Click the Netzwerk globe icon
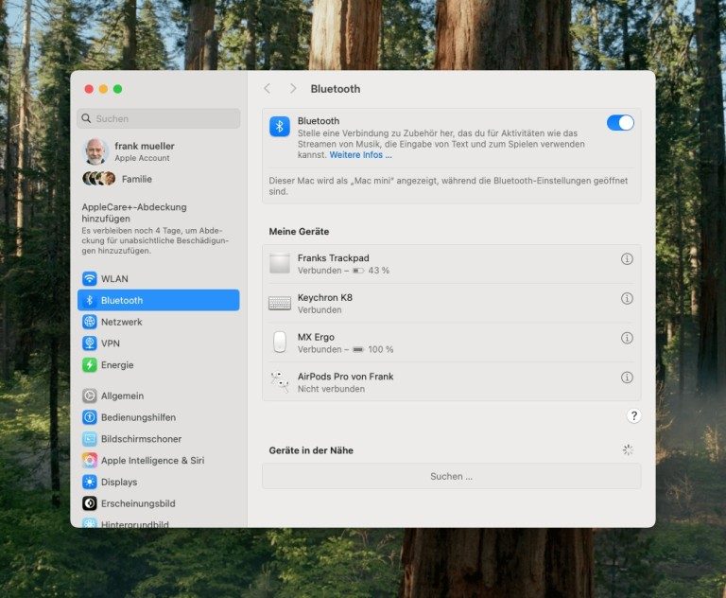Screen dimensions: 726x598 pyautogui.click(x=90, y=322)
